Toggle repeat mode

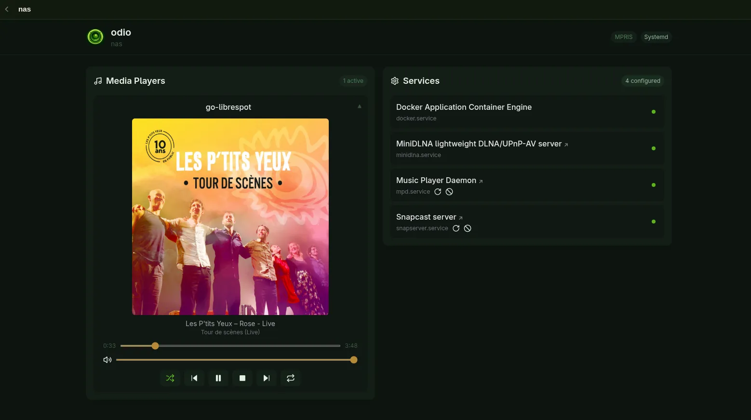[291, 378]
